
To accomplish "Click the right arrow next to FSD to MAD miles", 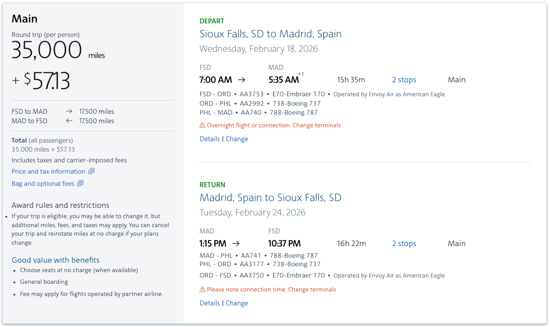I will tap(70, 111).
